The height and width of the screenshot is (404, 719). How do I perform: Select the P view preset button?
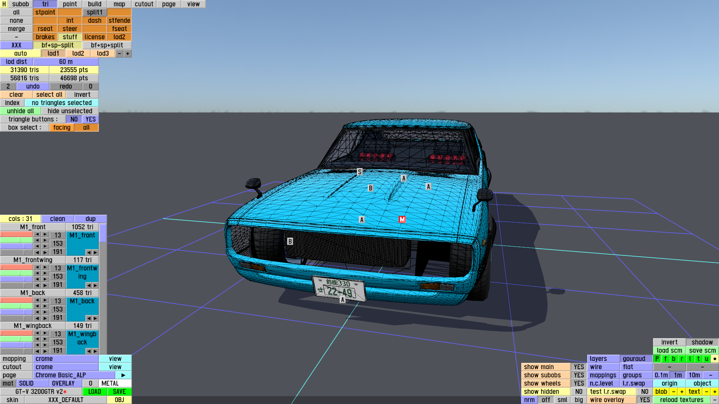pos(657,359)
